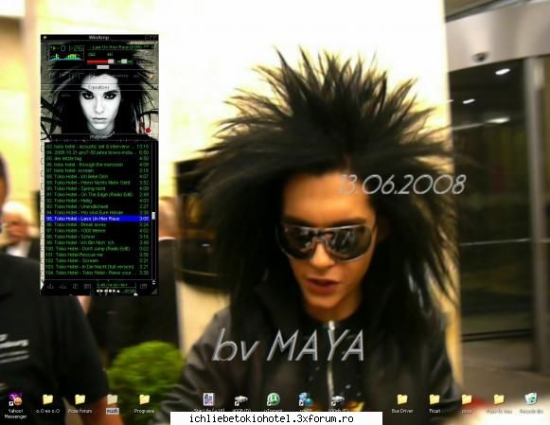Open the game shortcut left of drive icons

(208, 402)
